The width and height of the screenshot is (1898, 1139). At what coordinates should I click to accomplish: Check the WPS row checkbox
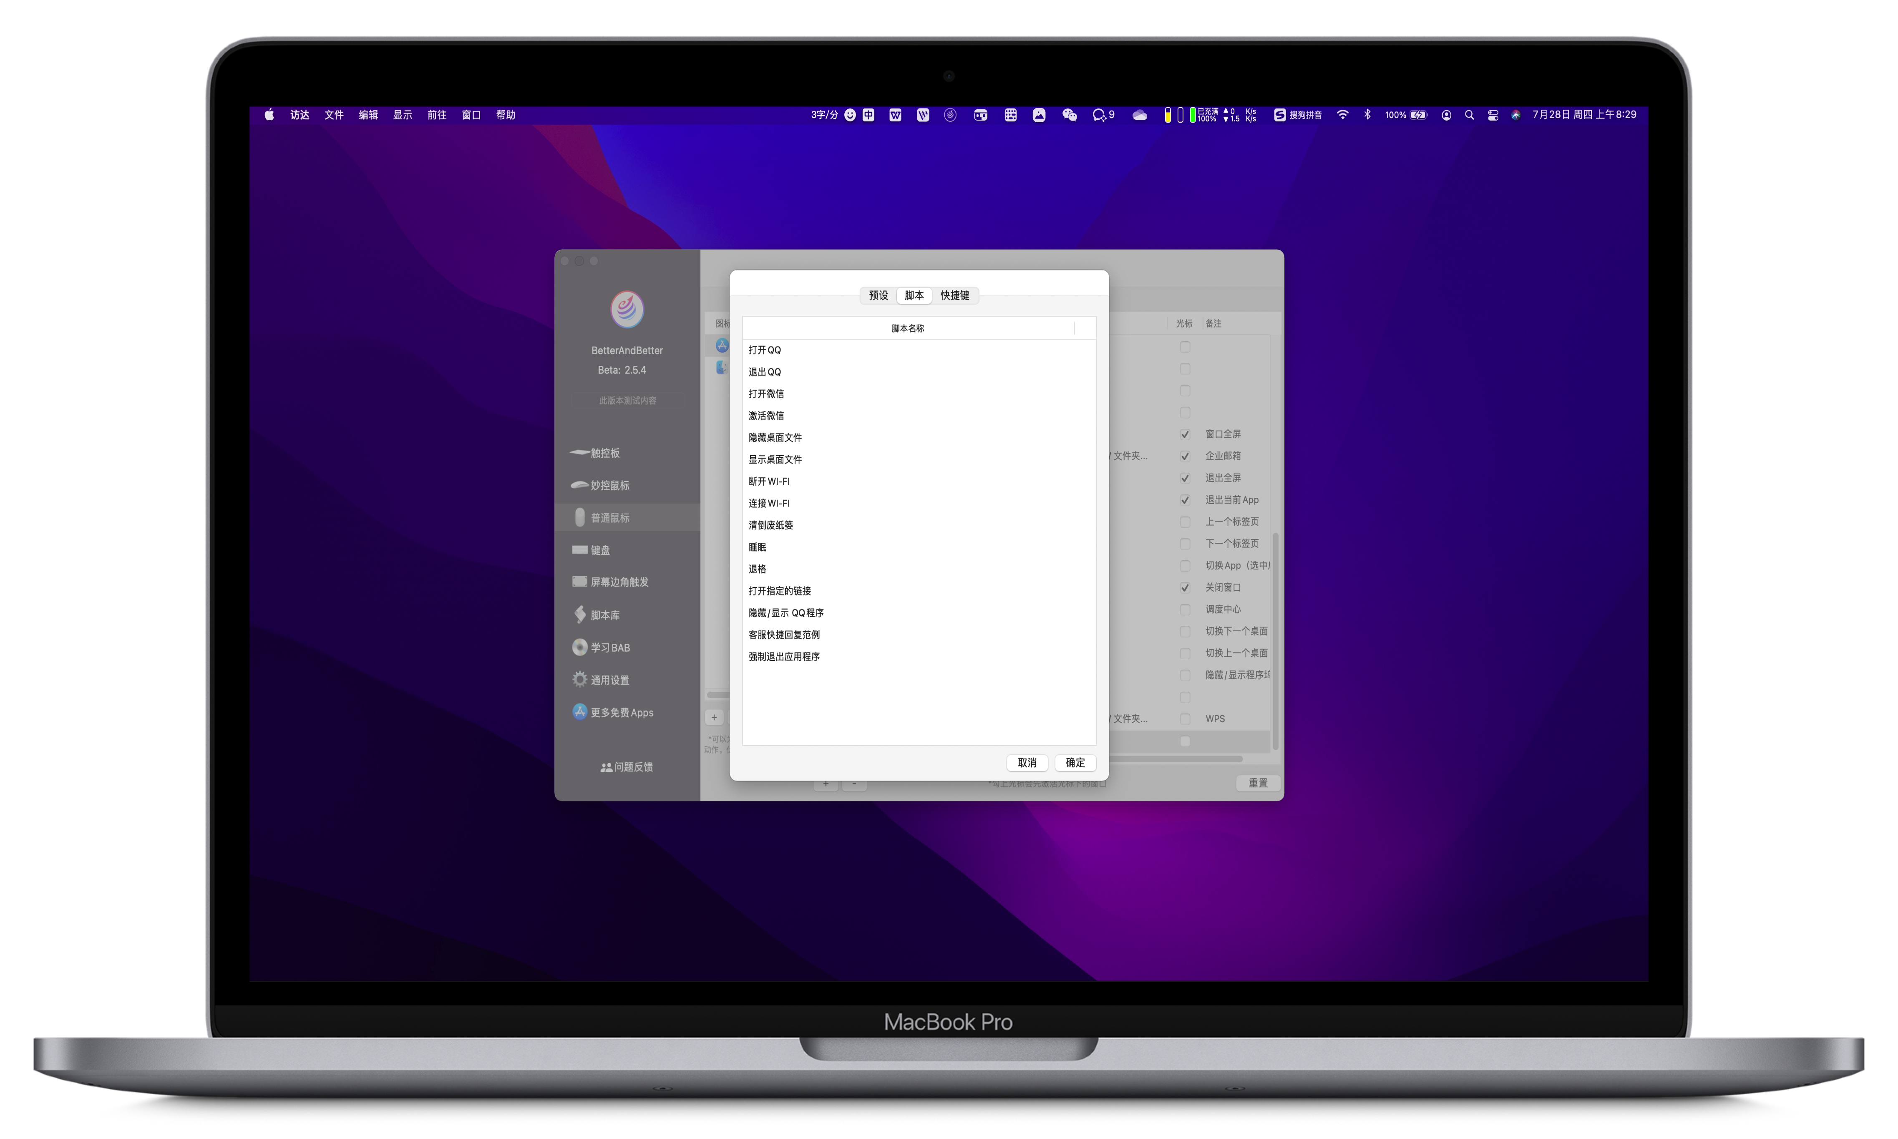[x=1185, y=719]
